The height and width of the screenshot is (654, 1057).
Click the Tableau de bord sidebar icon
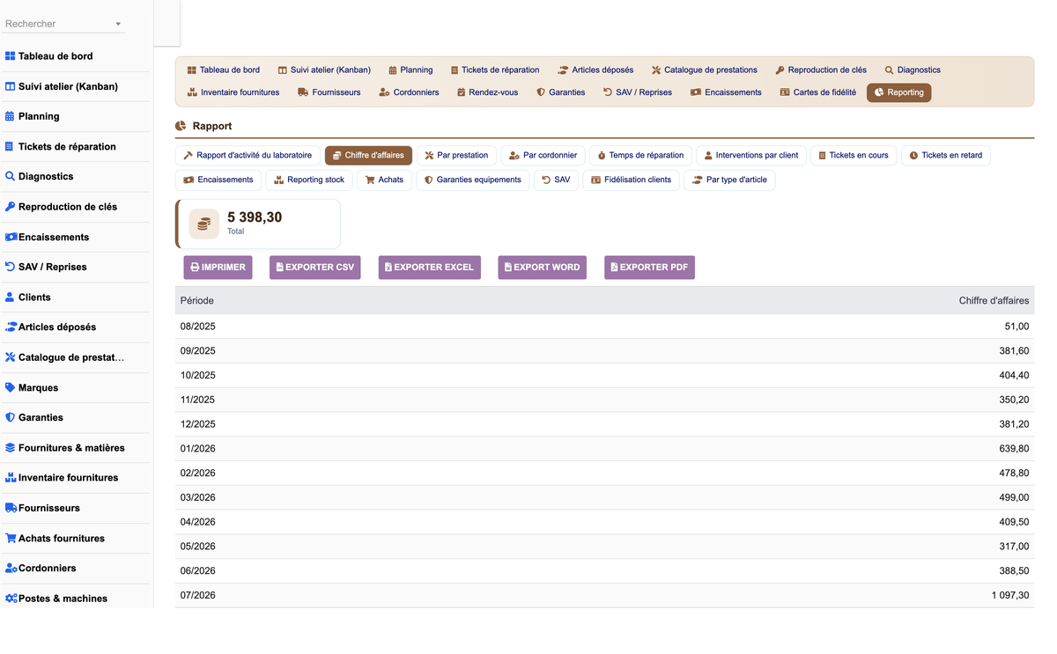[11, 56]
